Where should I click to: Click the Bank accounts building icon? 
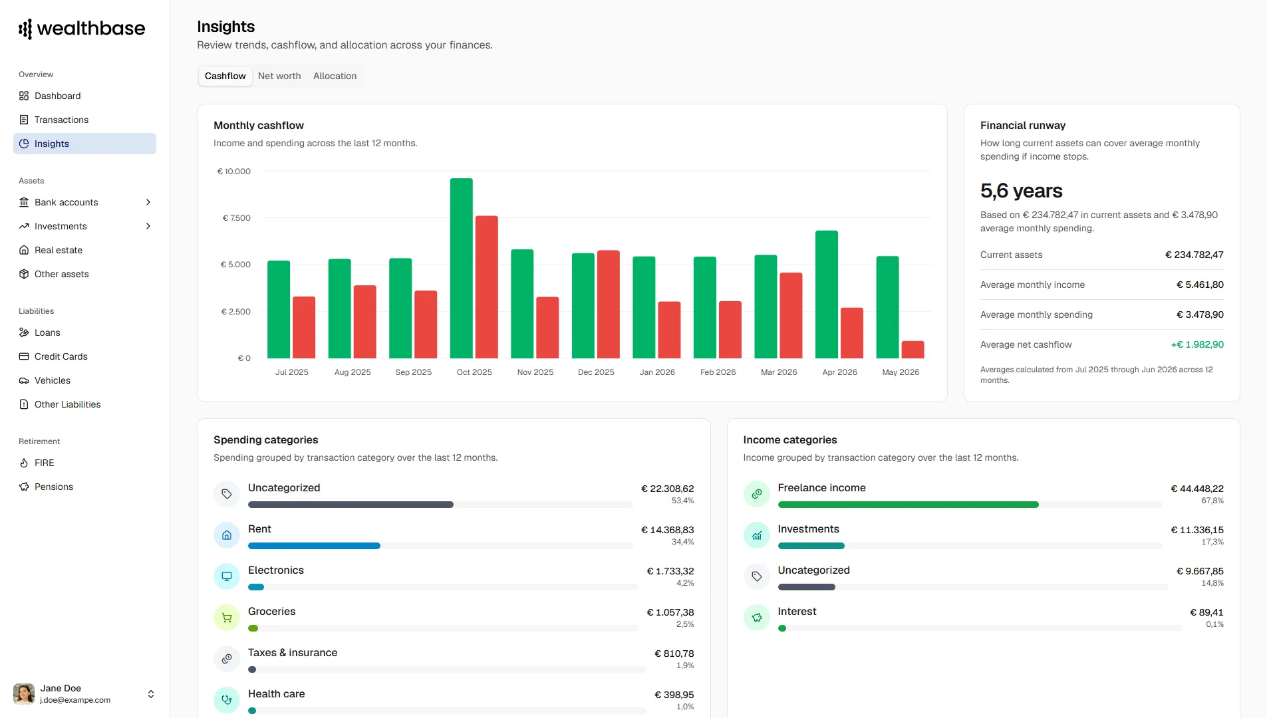[24, 202]
